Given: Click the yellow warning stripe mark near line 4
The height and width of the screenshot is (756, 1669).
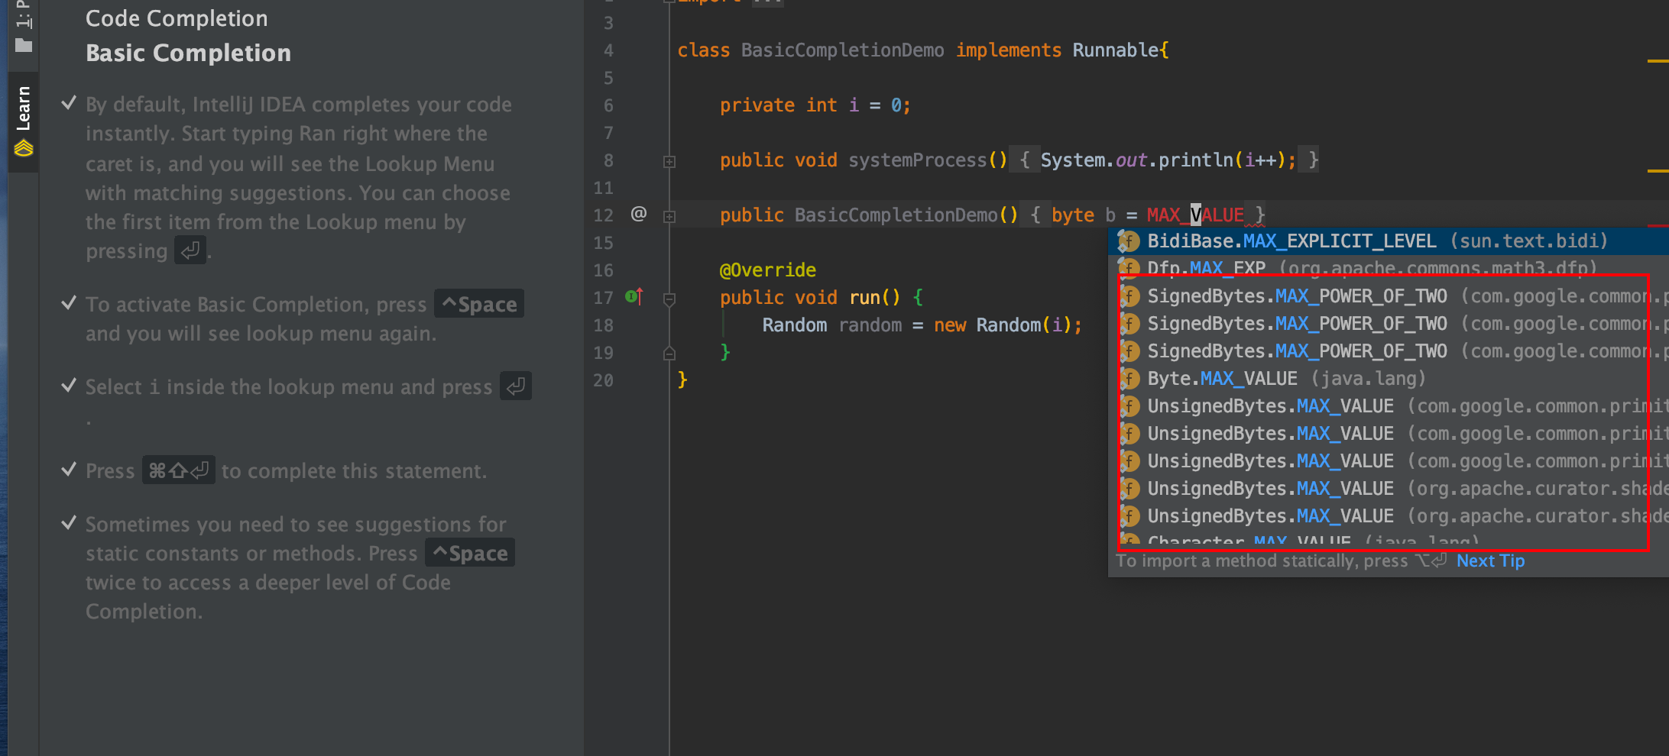Looking at the screenshot, I should [1658, 61].
